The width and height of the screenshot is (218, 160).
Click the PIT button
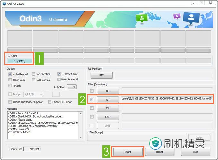point(102,75)
